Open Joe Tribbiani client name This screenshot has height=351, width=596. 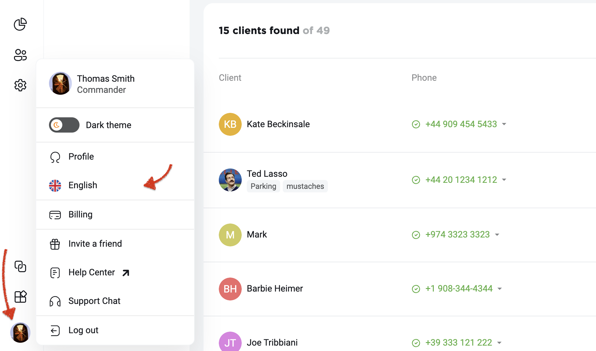pyautogui.click(x=272, y=342)
